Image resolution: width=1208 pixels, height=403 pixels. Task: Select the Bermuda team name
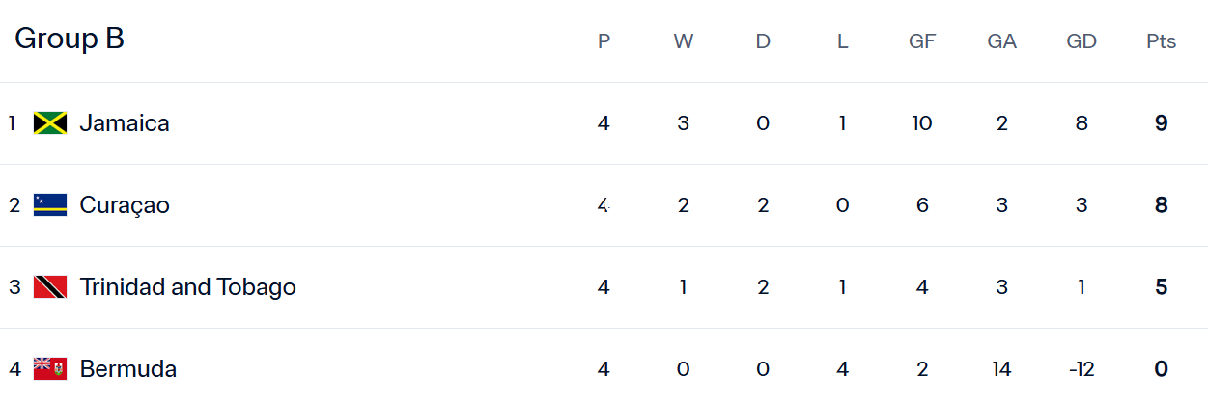(128, 369)
